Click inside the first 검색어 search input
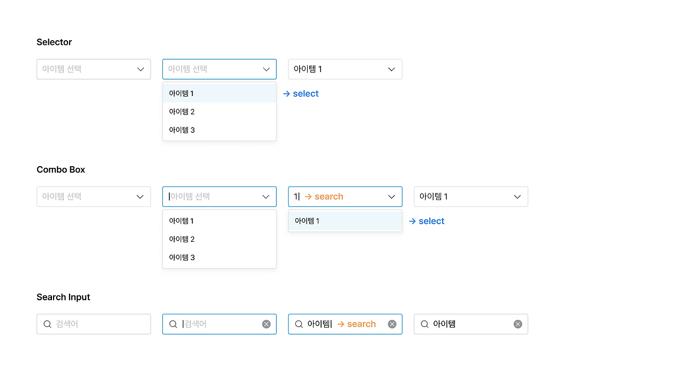 (94, 324)
